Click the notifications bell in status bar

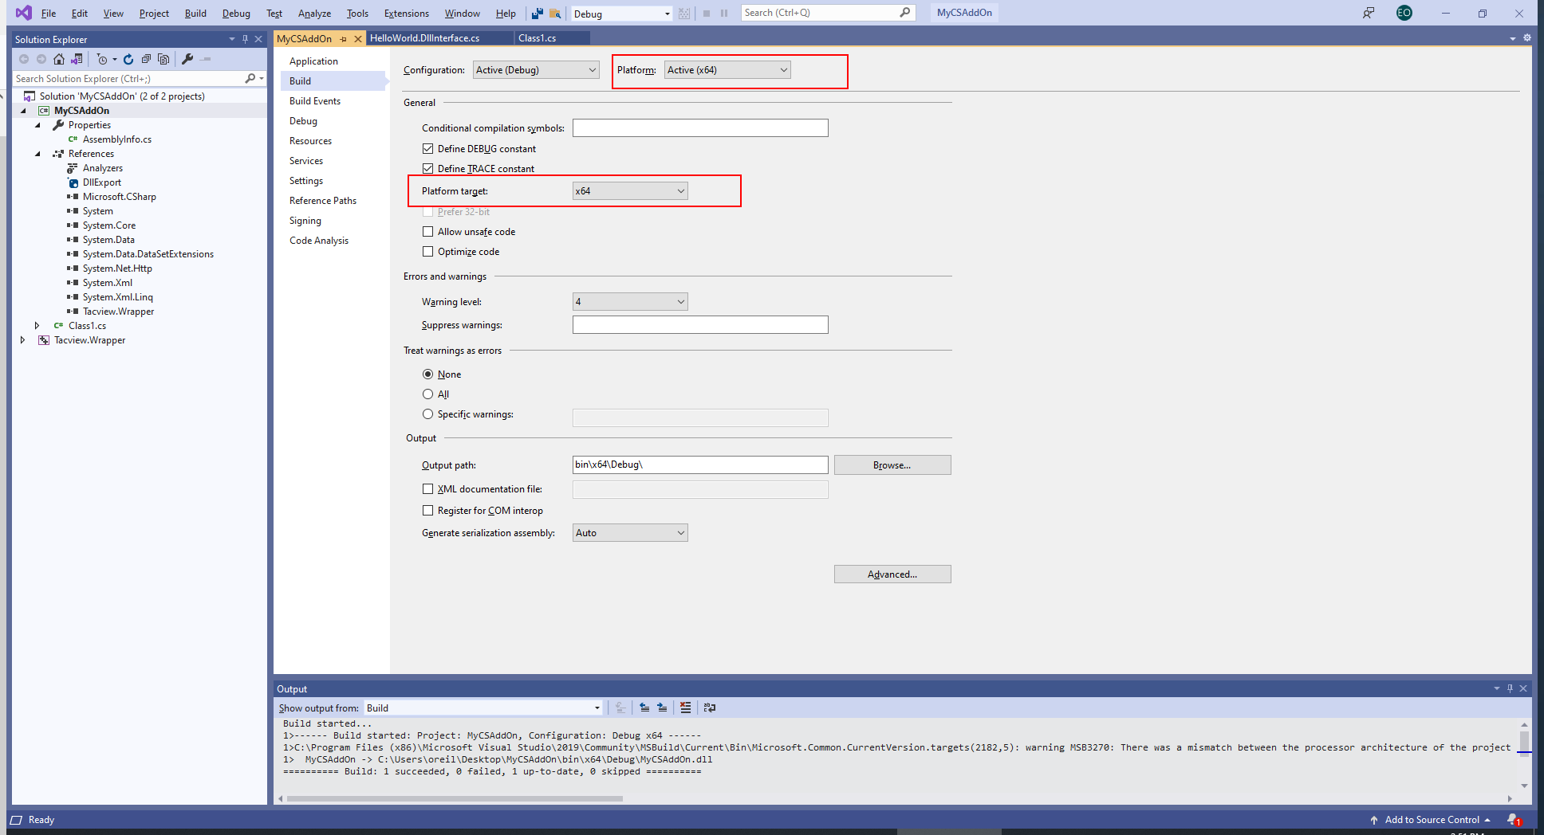tap(1513, 820)
